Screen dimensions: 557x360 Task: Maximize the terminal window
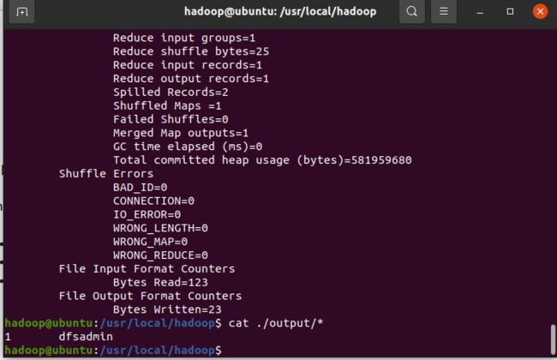[510, 12]
